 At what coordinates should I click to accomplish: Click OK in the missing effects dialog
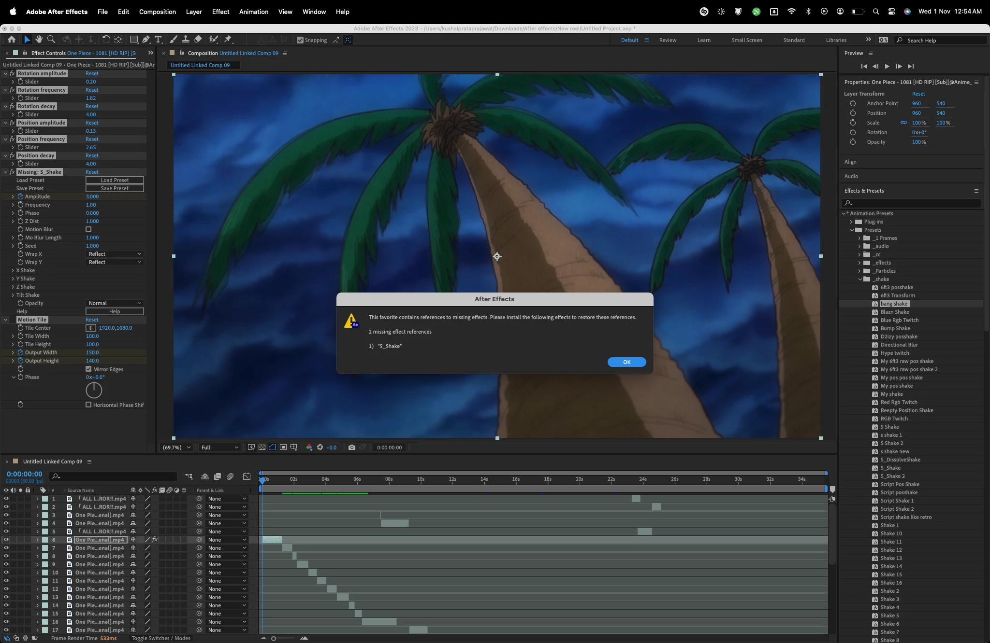click(x=626, y=362)
